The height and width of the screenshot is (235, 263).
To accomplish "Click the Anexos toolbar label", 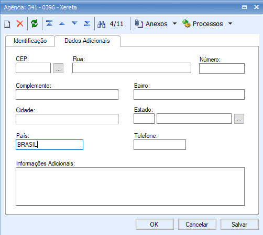I will point(157,24).
